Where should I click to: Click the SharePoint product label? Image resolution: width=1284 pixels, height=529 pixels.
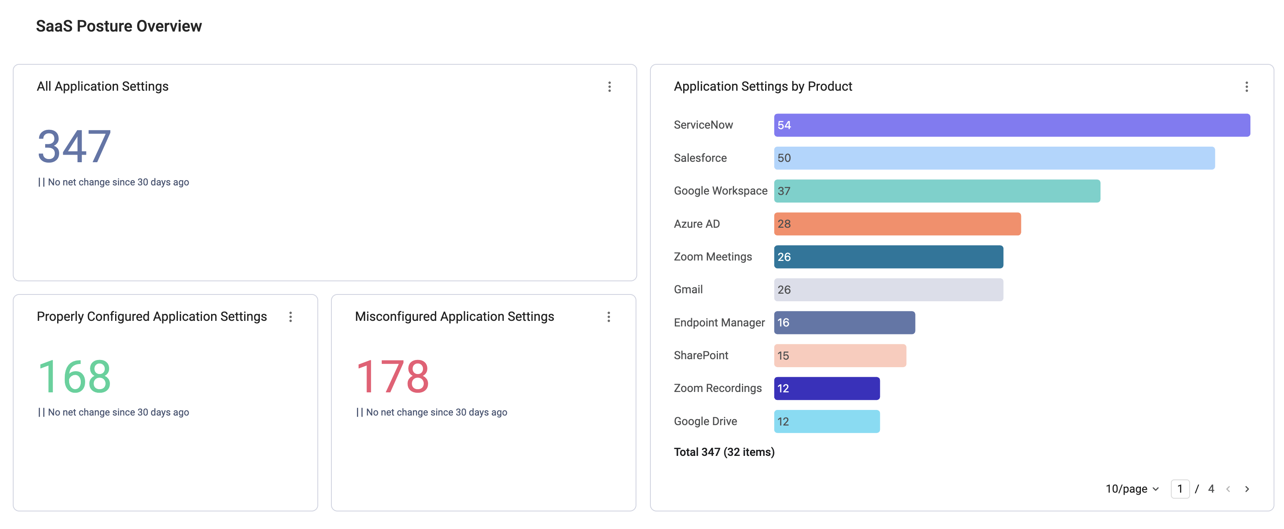[x=701, y=355]
